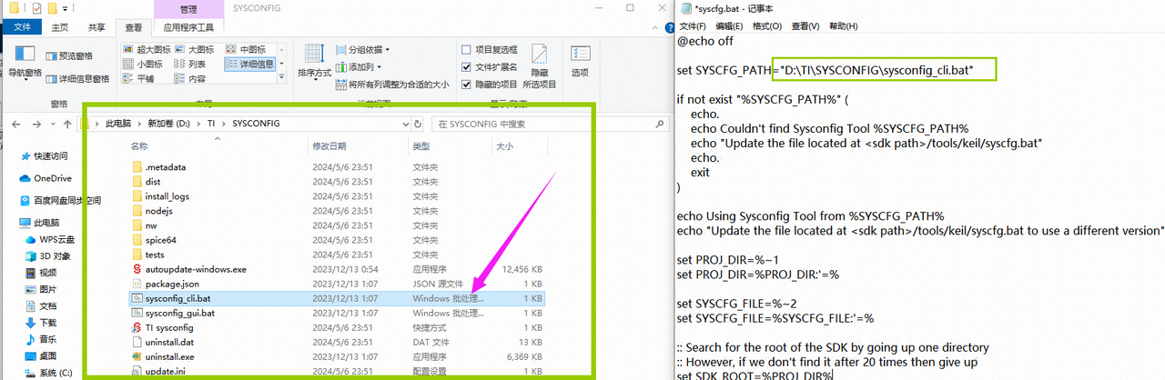1165x380 pixels.
Task: Click the autoupdate-windows.exe file icon
Action: click(x=137, y=269)
